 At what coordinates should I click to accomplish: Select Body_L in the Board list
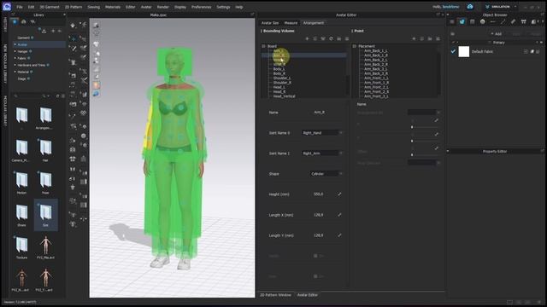(279, 69)
